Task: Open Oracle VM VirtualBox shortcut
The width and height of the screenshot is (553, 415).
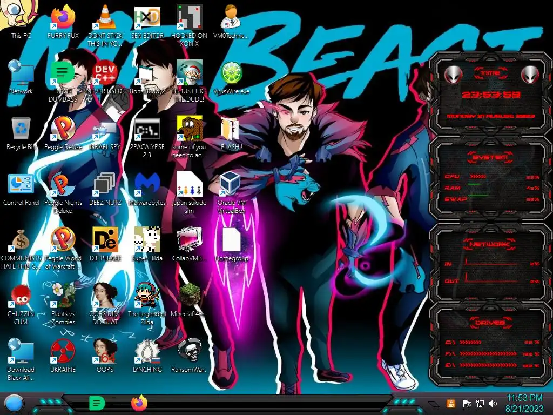Action: [231, 193]
